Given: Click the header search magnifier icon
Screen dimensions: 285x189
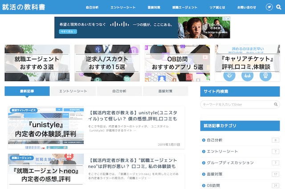Looking at the screenshot, I should [279, 7].
